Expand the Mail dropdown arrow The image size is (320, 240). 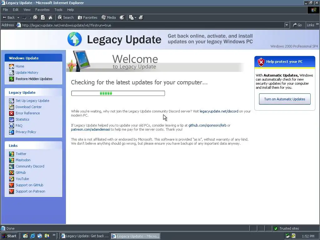pos(135,17)
